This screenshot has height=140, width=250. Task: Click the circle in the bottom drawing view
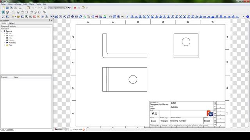[x=133, y=79]
